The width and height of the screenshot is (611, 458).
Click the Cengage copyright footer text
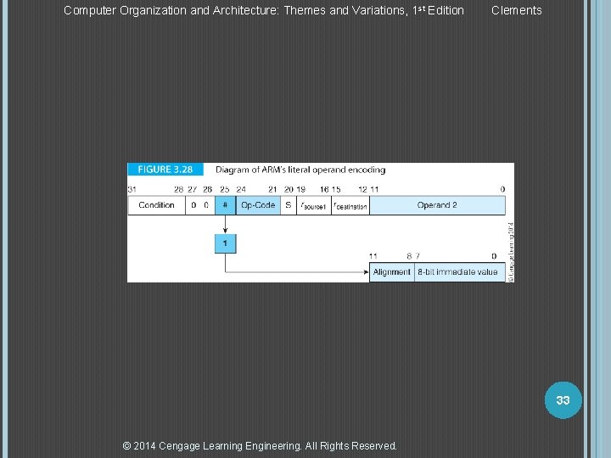point(260,445)
